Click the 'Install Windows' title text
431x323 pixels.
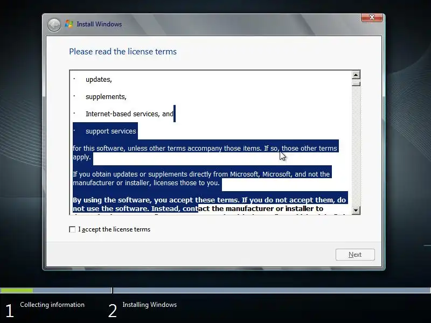pos(99,24)
